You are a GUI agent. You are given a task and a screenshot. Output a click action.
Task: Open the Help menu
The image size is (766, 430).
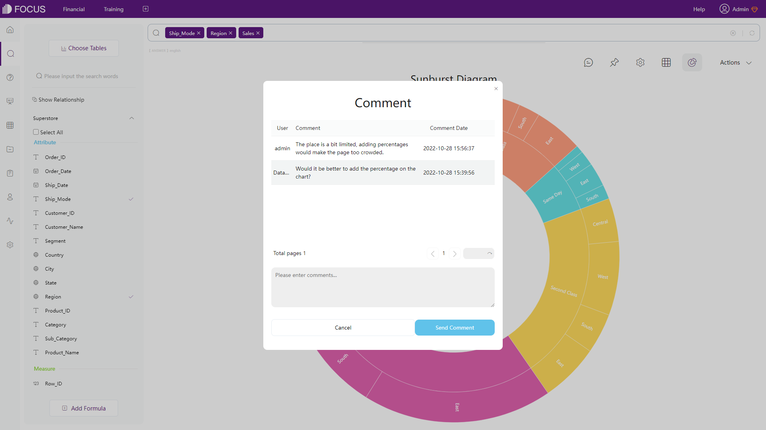[699, 9]
